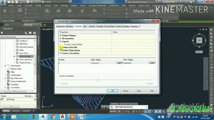Image resolution: width=214 pixels, height=120 pixels.
Task: Open the Watersheds tab
Action: [110, 26]
